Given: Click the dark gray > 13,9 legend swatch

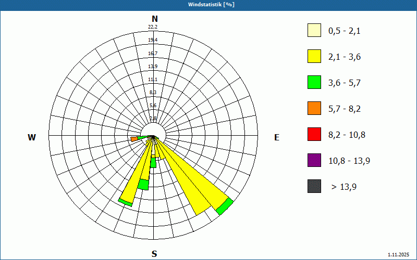Looking at the screenshot, I should 314,186.
